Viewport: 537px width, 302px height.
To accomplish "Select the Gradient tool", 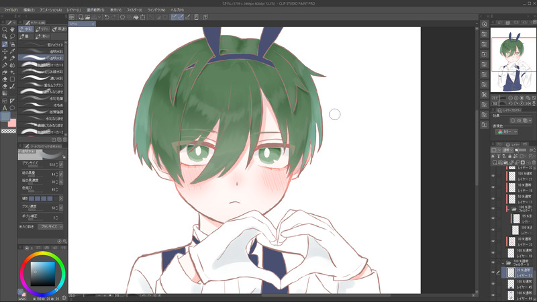I will point(5,93).
